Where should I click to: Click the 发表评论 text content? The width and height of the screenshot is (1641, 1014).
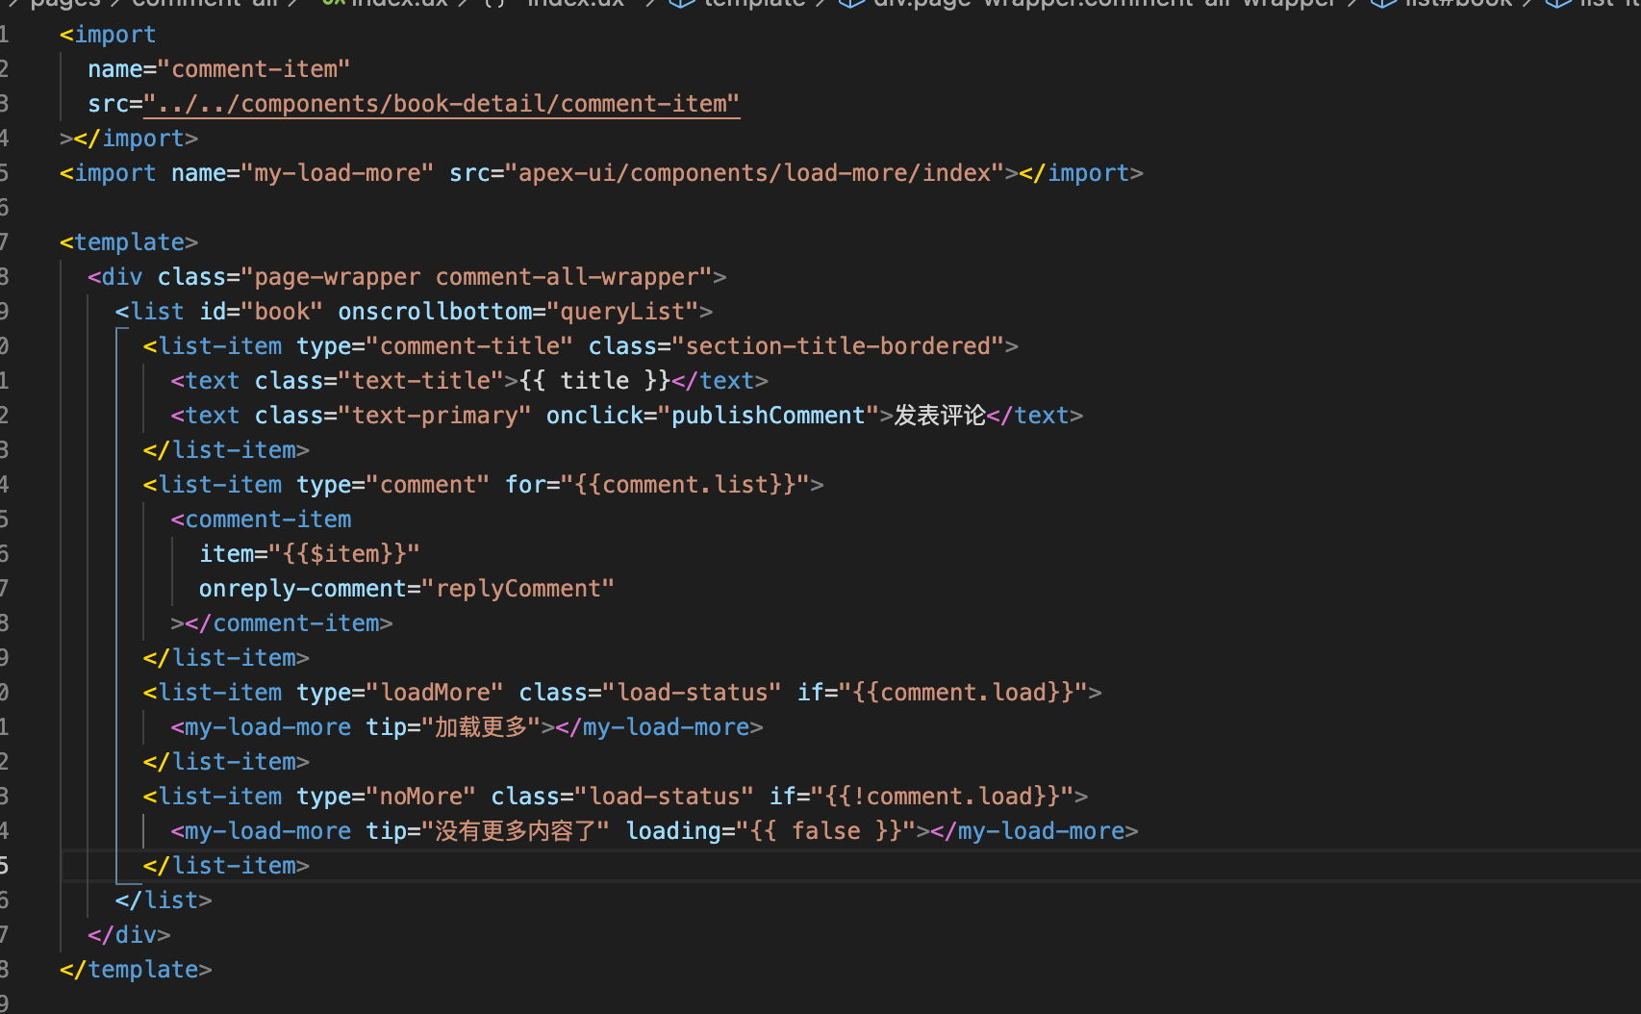pyautogui.click(x=940, y=416)
